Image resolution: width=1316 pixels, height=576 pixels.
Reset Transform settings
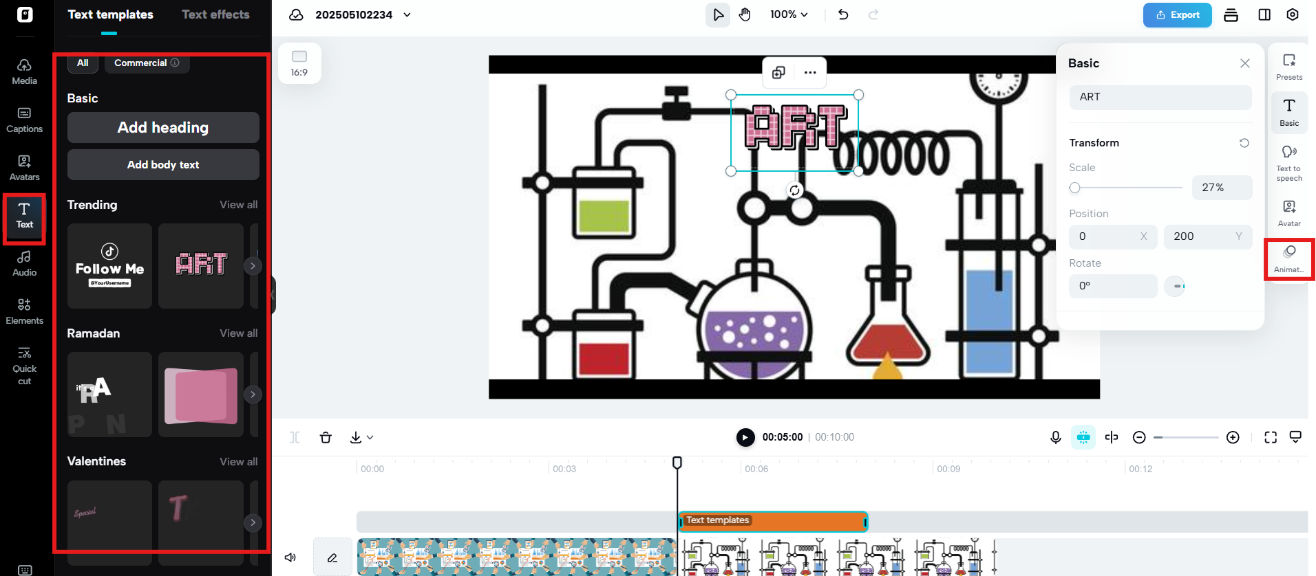(x=1244, y=143)
